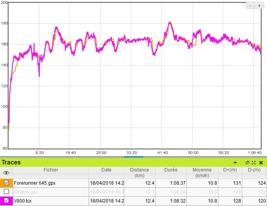Screen dimensions: 267x206
Task: Click the Durée column header
Action: click(x=171, y=170)
